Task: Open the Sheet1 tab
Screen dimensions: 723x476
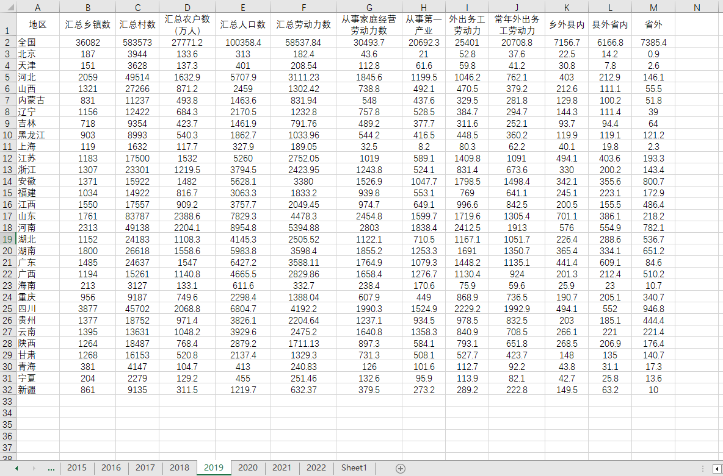Action: pos(354,467)
